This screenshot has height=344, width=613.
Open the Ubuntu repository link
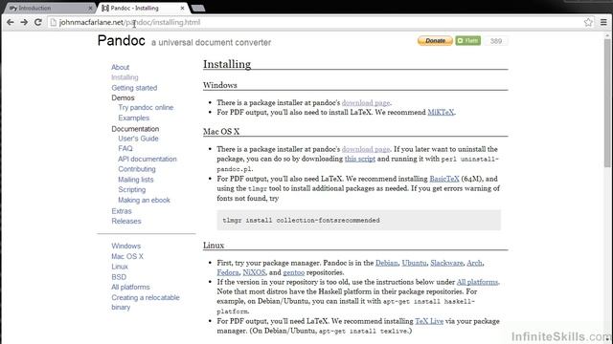point(414,263)
